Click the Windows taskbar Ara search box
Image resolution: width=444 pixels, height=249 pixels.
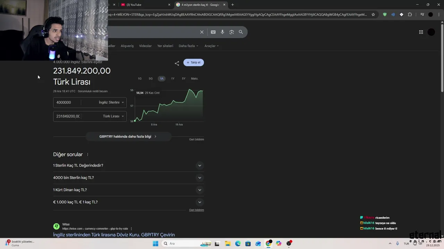coord(187,243)
